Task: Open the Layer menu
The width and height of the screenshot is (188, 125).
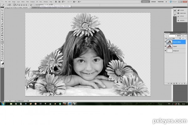Action: (18, 2)
